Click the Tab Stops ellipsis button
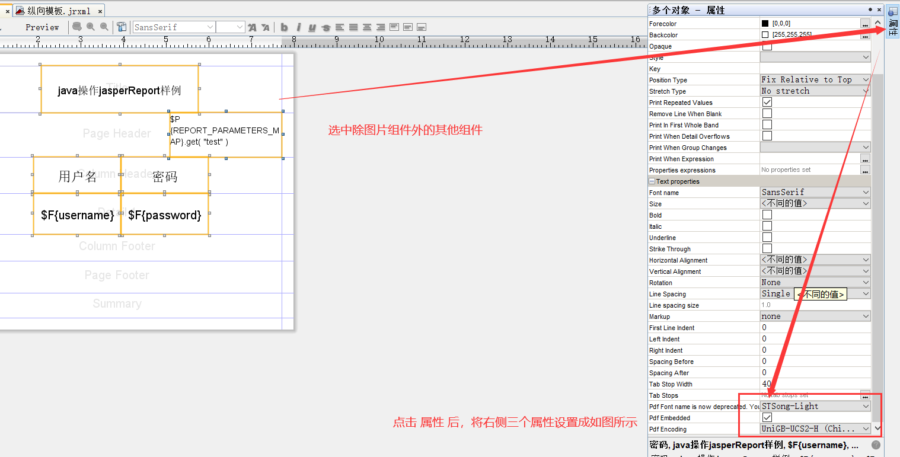The image size is (900, 457). pyautogui.click(x=865, y=395)
